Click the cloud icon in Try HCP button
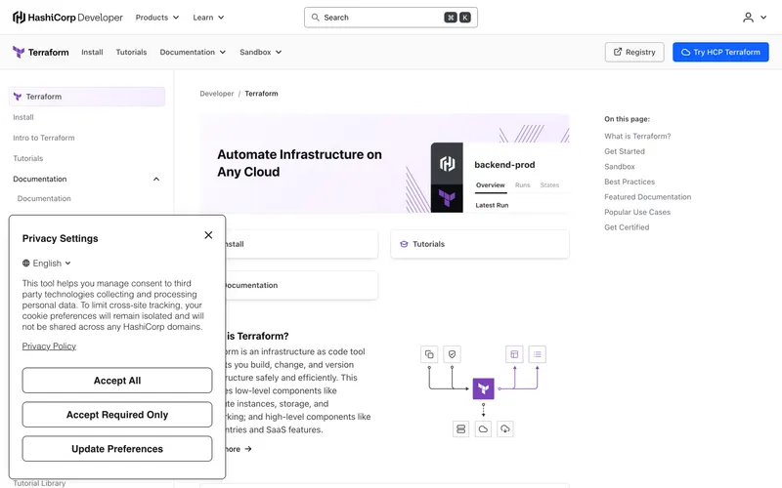 tap(686, 52)
